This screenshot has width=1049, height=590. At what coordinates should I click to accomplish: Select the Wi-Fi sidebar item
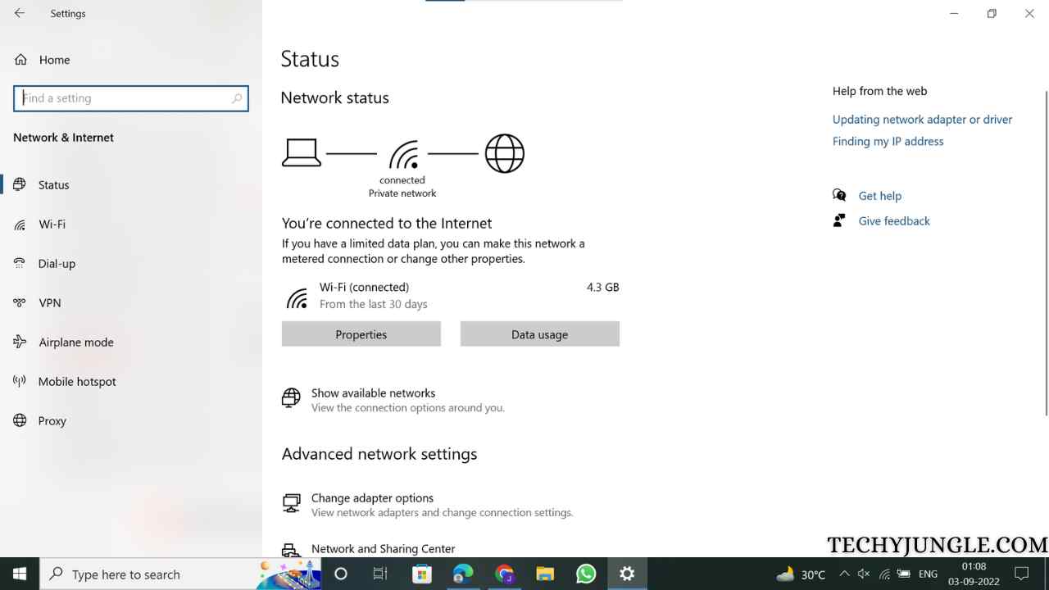52,225
